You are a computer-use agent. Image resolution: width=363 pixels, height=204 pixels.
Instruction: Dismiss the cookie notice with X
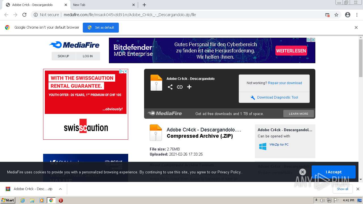point(303,172)
